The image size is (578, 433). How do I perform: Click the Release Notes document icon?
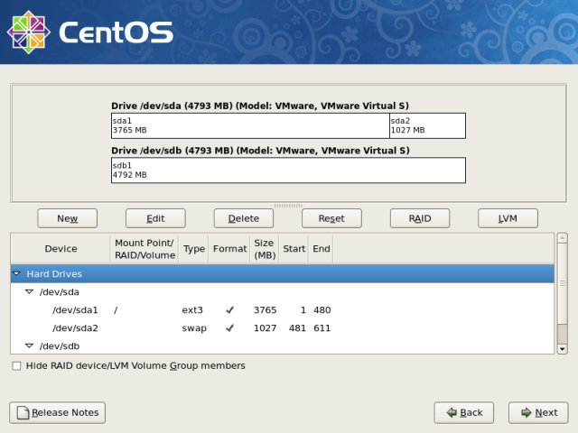pos(22,412)
